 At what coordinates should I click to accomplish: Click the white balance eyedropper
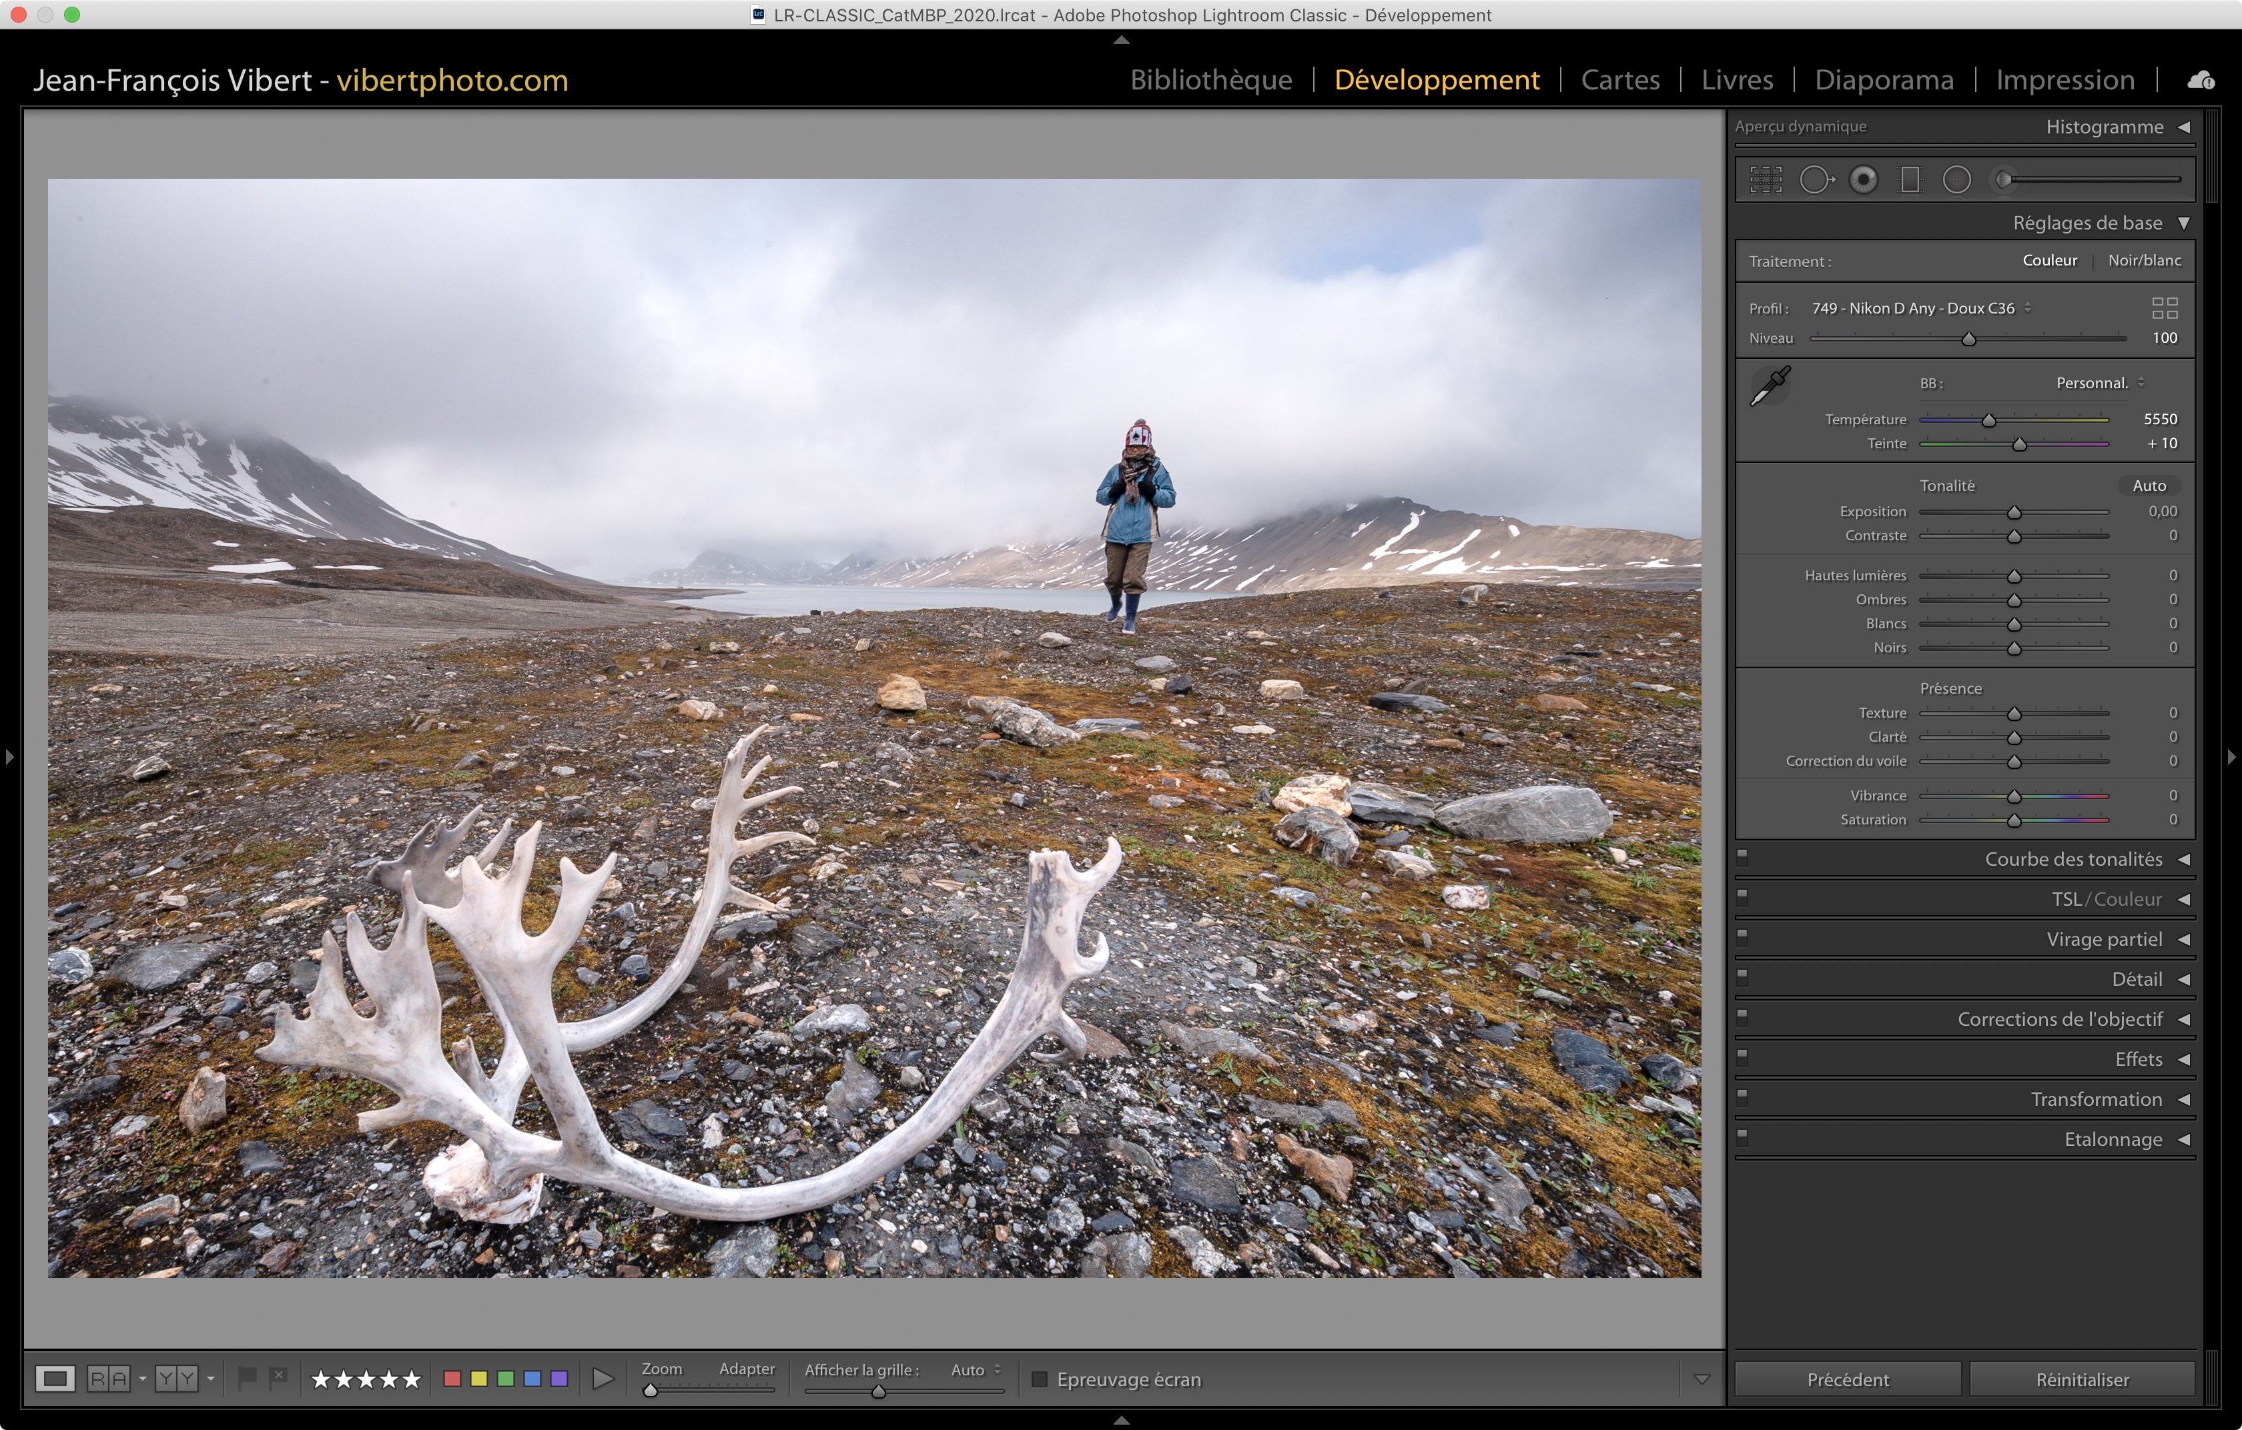coord(1770,386)
